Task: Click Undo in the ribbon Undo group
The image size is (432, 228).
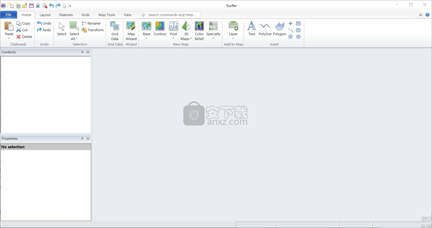Action: tap(44, 23)
